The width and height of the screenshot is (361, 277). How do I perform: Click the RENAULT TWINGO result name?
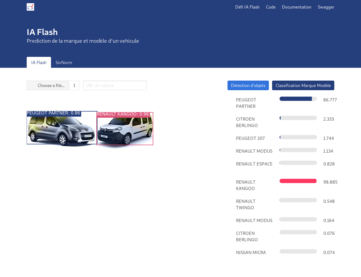(x=246, y=204)
